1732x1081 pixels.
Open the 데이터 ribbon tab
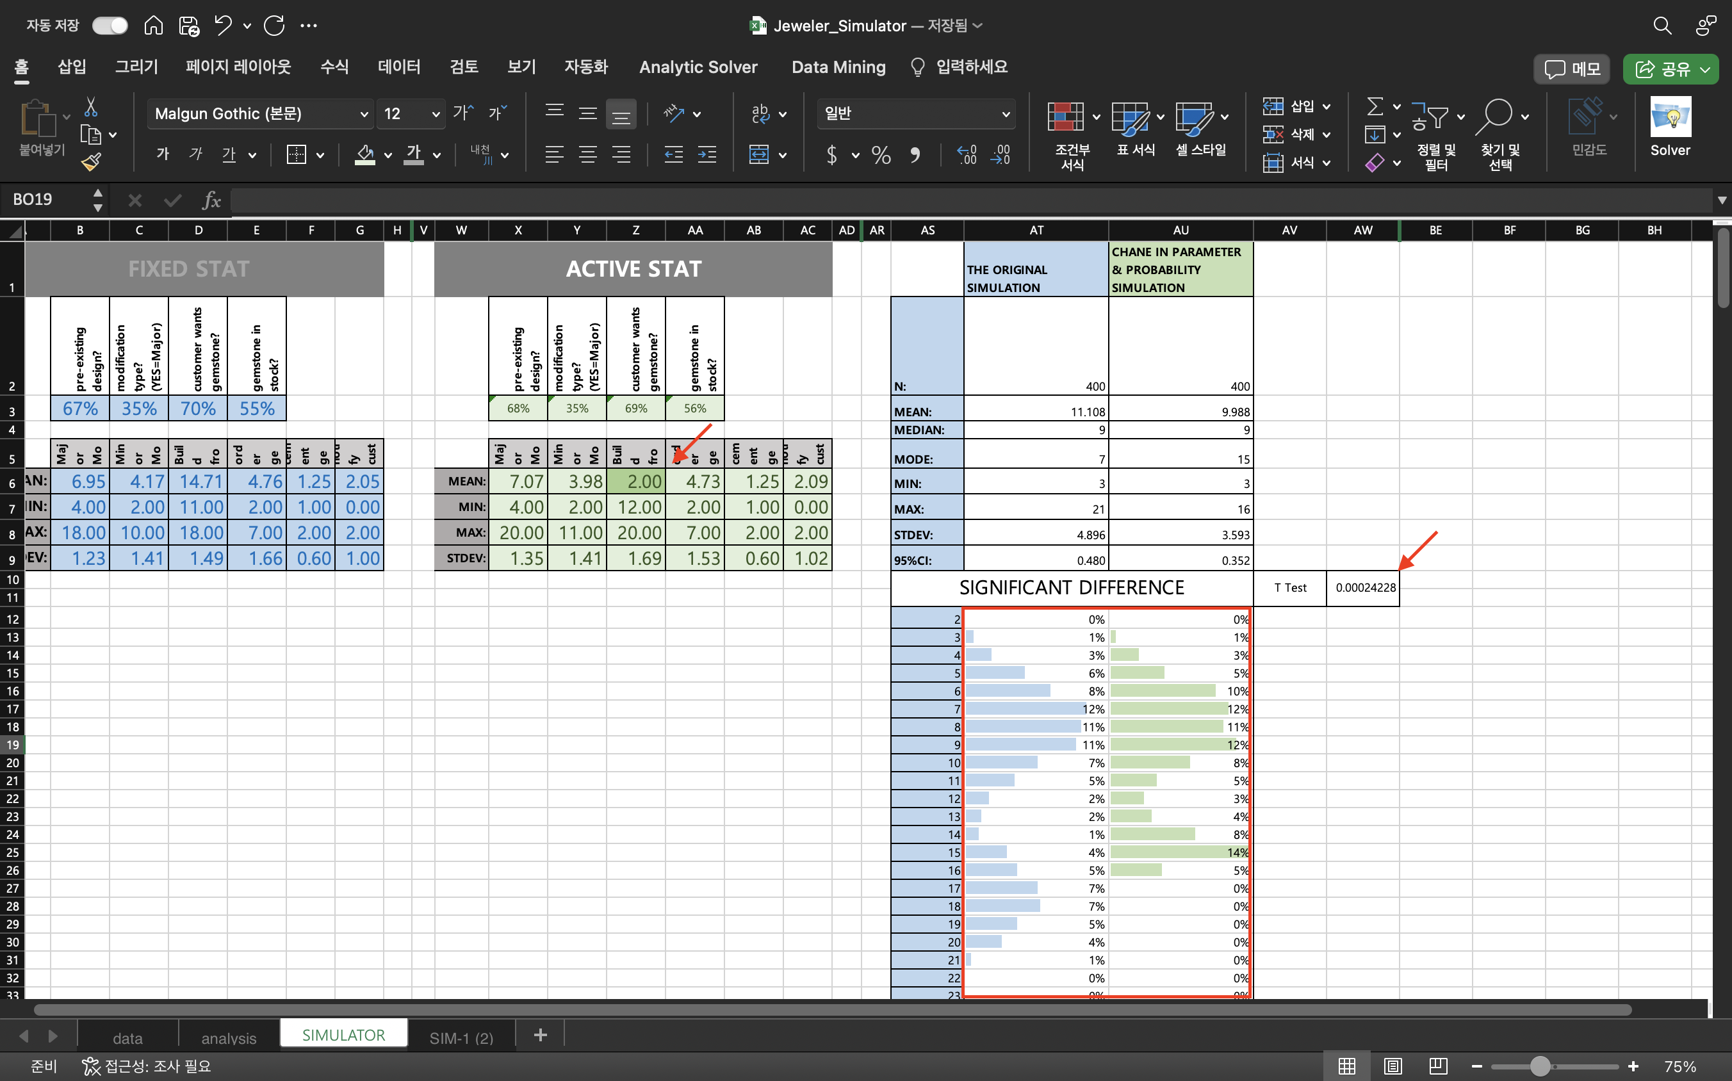click(399, 67)
